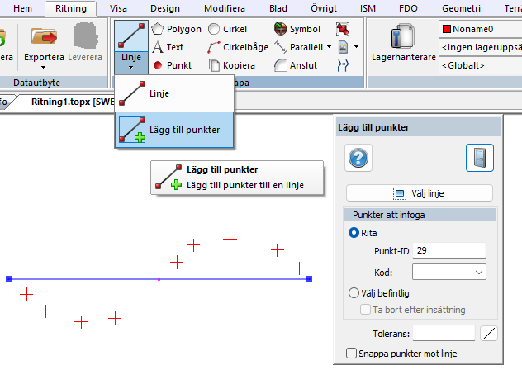Enable Snappa punkter mot linje checkbox
This screenshot has width=522, height=375.
352,354
